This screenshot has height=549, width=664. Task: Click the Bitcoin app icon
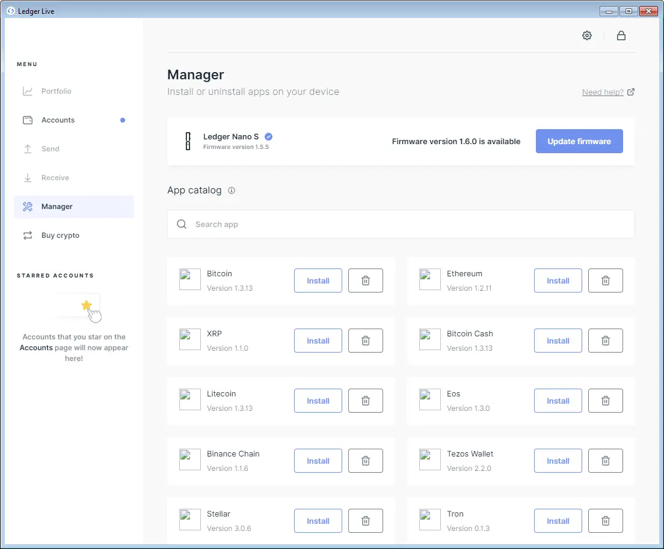(190, 279)
